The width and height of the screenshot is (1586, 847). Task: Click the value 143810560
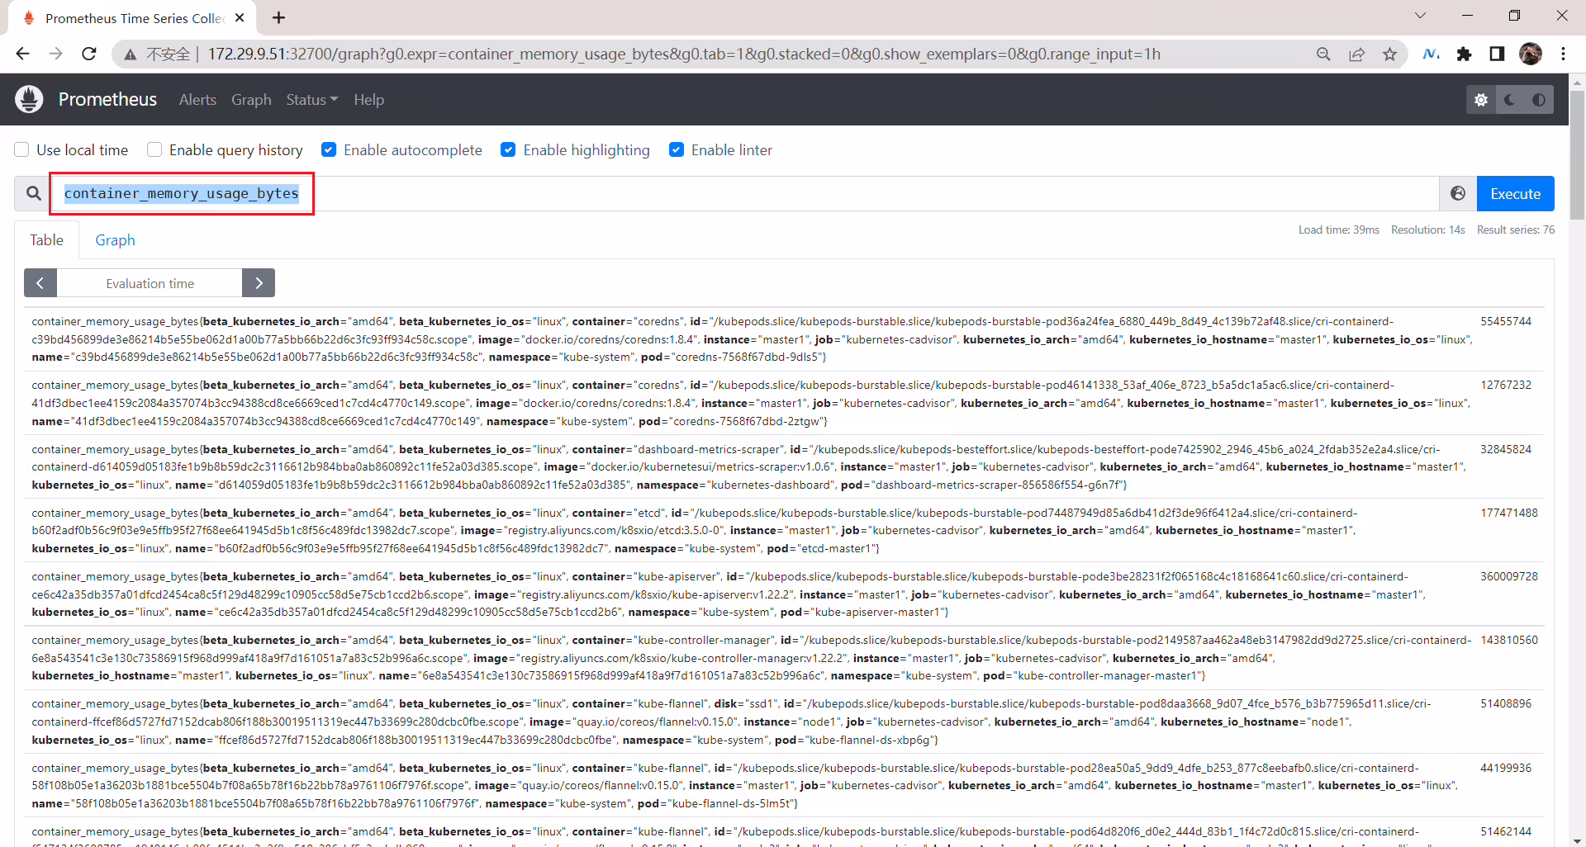[1509, 640]
